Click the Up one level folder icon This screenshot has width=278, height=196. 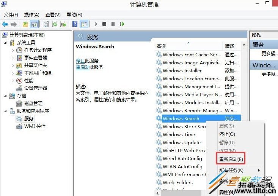click(x=25, y=24)
